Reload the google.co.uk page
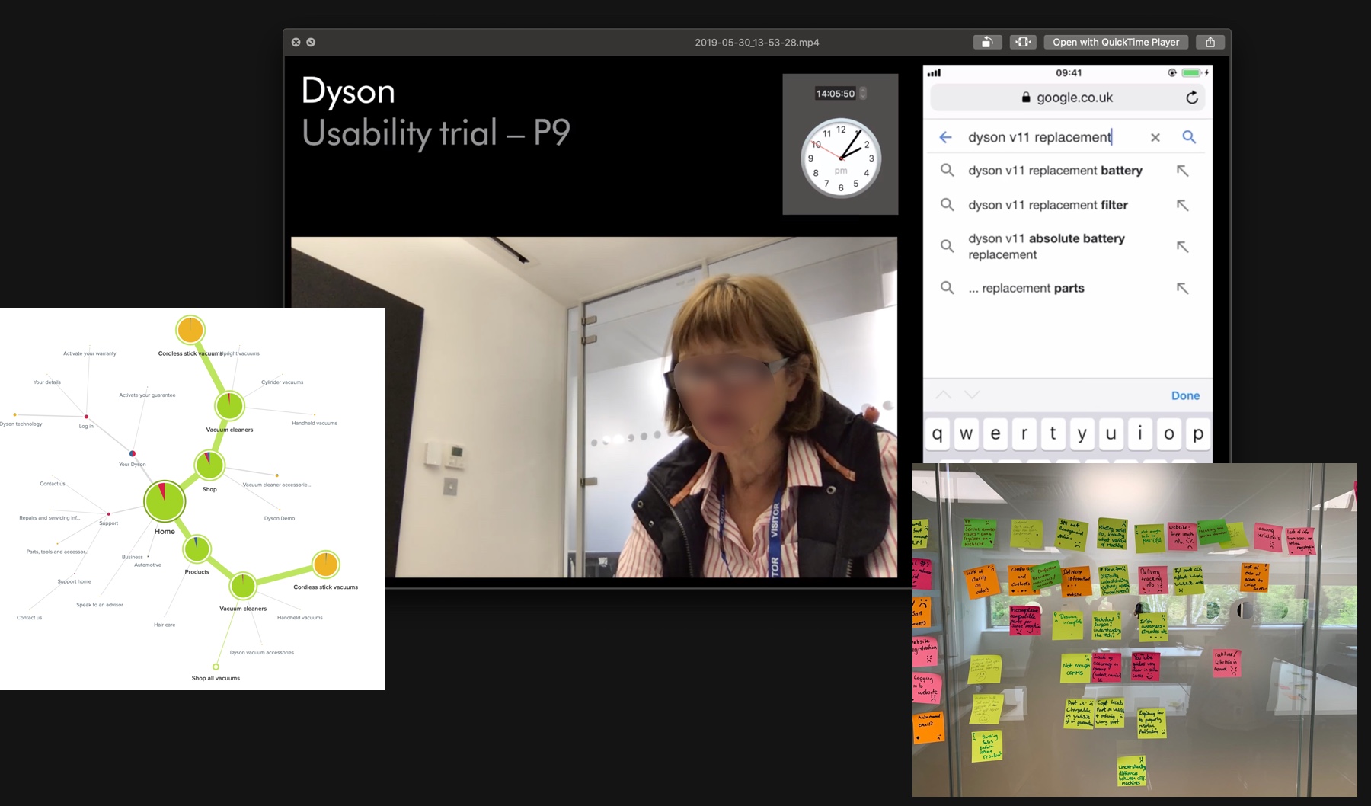 point(1192,98)
